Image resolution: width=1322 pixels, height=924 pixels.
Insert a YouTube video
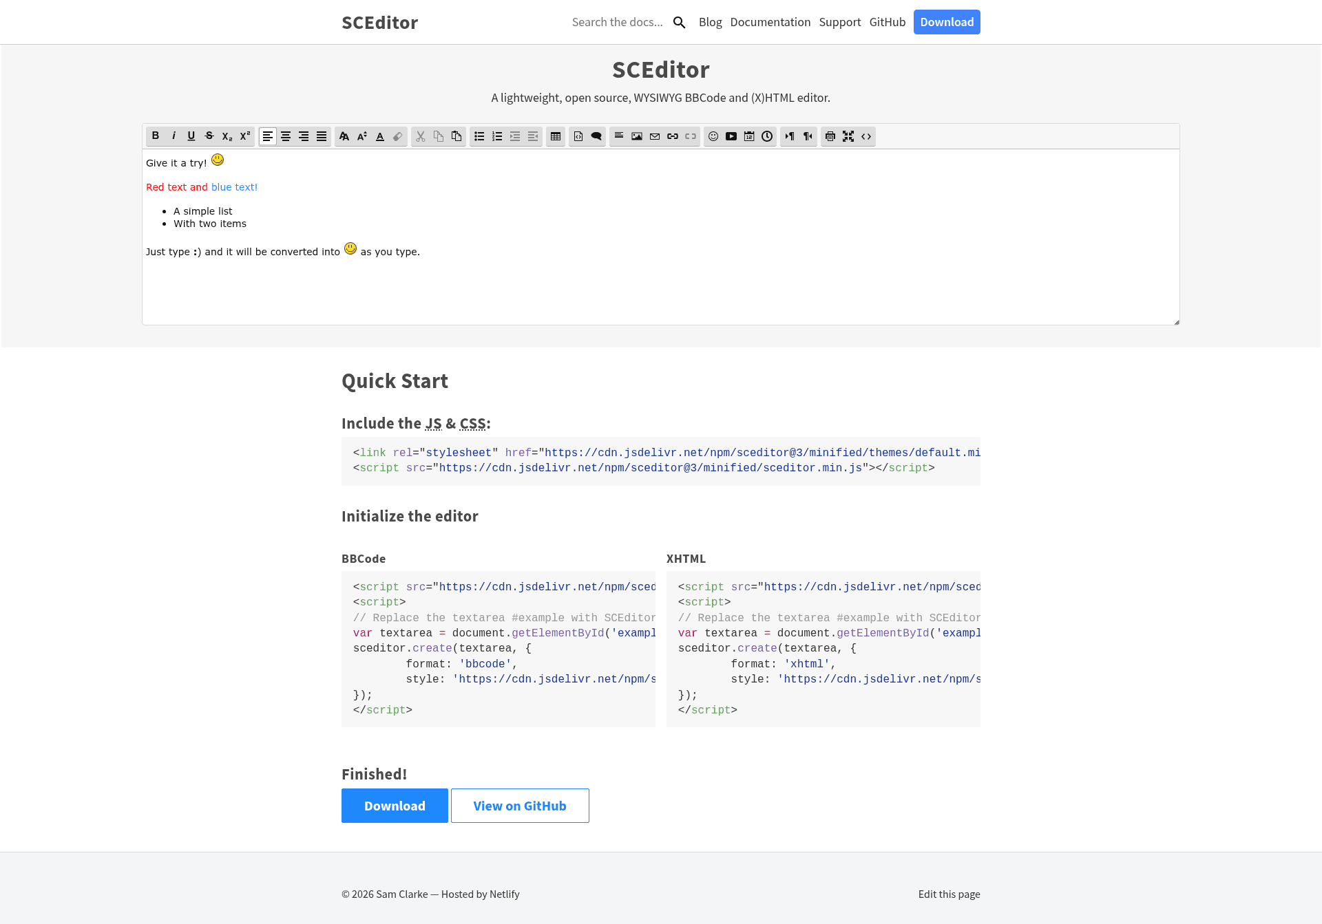pos(731,136)
